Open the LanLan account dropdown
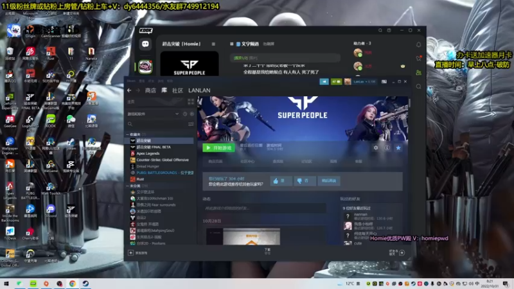This screenshot has width=514, height=289. pos(364,82)
